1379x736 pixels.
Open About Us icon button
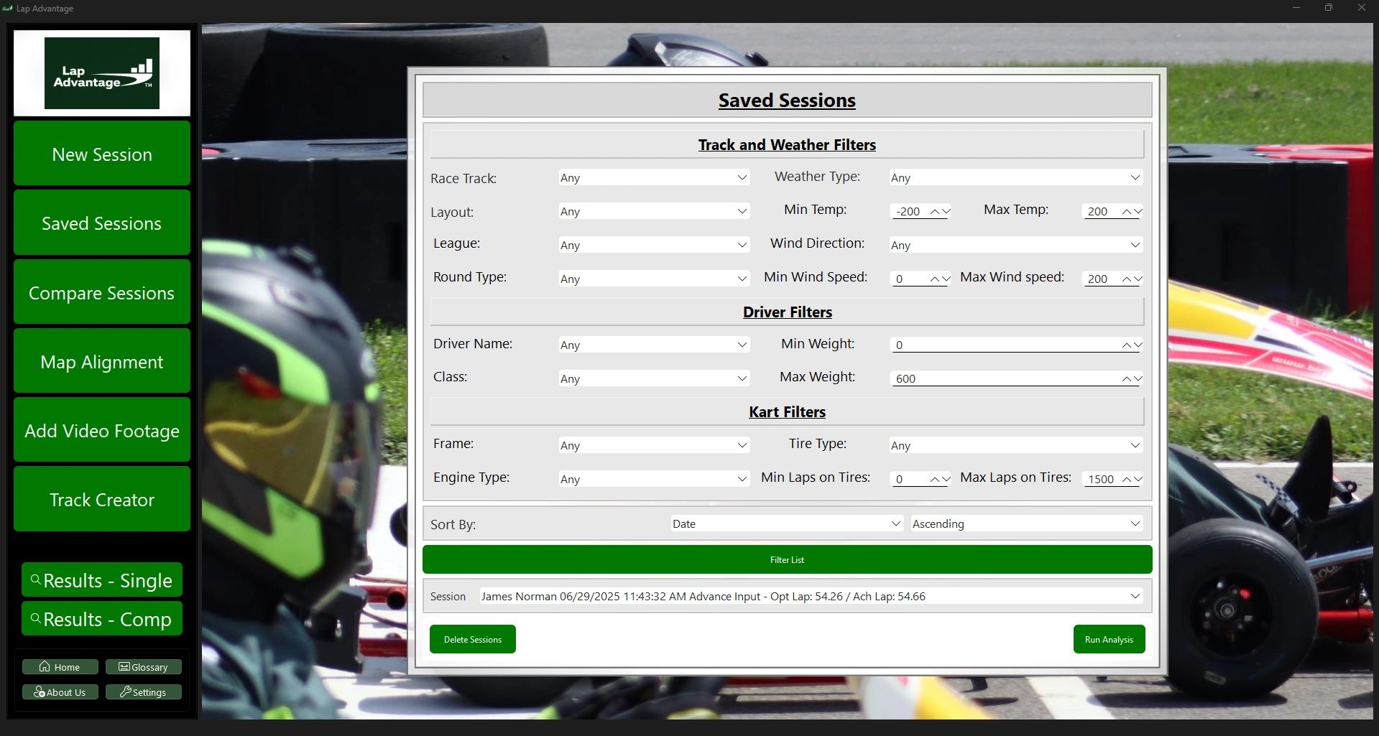[60, 692]
